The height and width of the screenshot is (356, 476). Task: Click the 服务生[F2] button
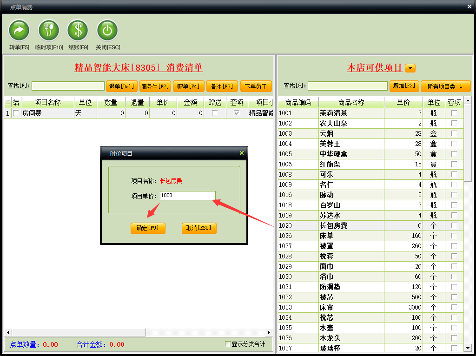tap(155, 86)
